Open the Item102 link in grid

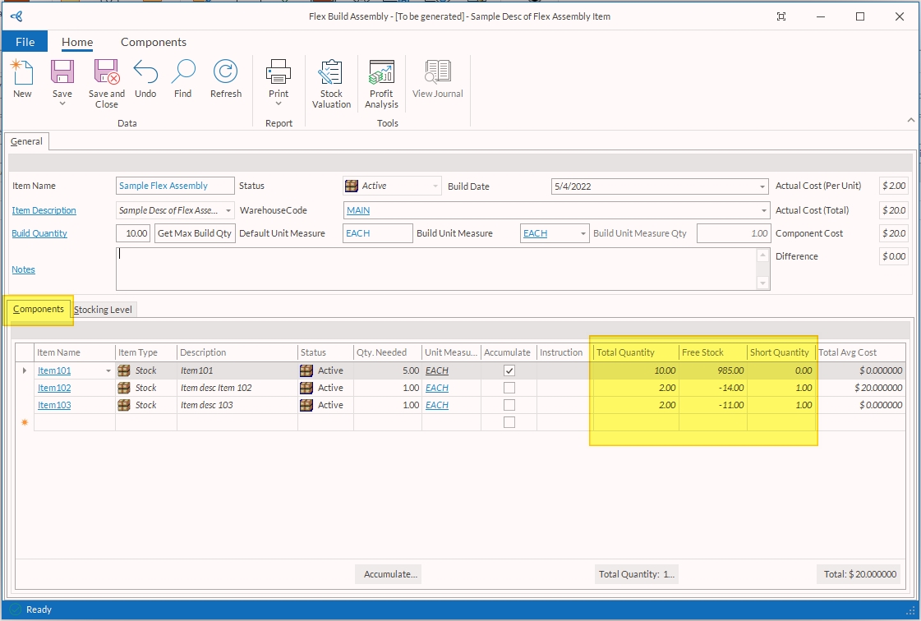pos(54,388)
